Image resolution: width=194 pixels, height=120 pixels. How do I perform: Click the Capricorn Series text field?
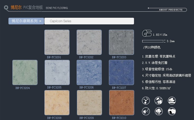(89, 21)
